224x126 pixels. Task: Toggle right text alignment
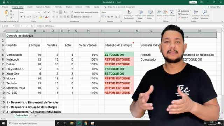pyautogui.click(x=61, y=17)
